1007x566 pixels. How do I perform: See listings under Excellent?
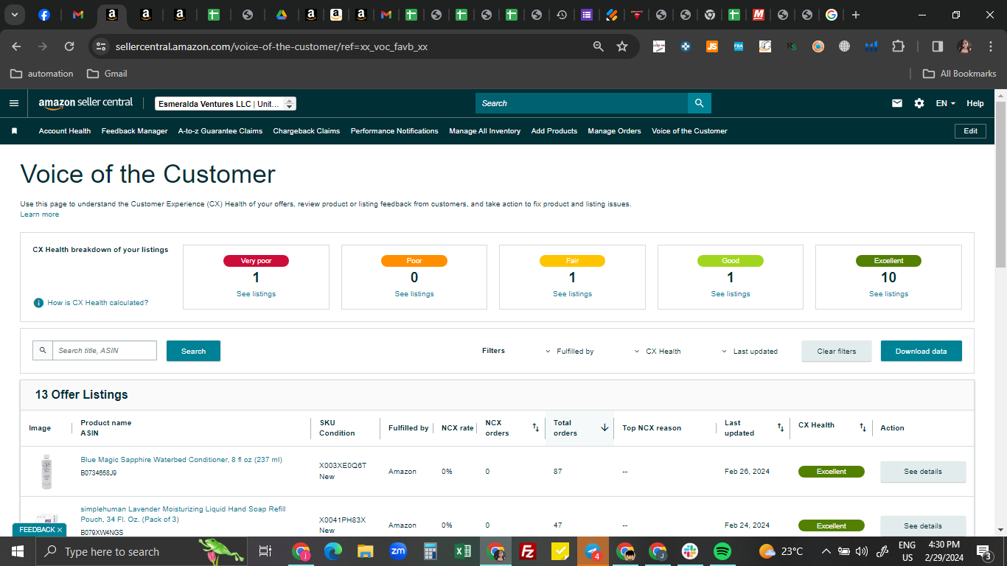888,294
